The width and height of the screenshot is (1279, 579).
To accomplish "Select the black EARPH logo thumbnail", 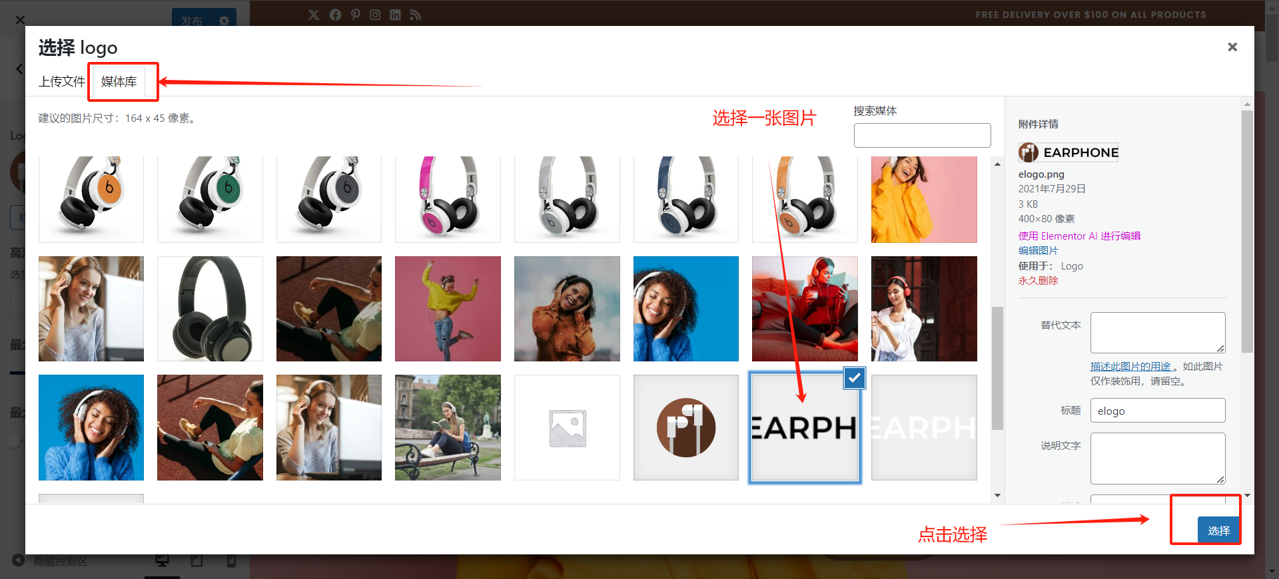I will coord(805,427).
